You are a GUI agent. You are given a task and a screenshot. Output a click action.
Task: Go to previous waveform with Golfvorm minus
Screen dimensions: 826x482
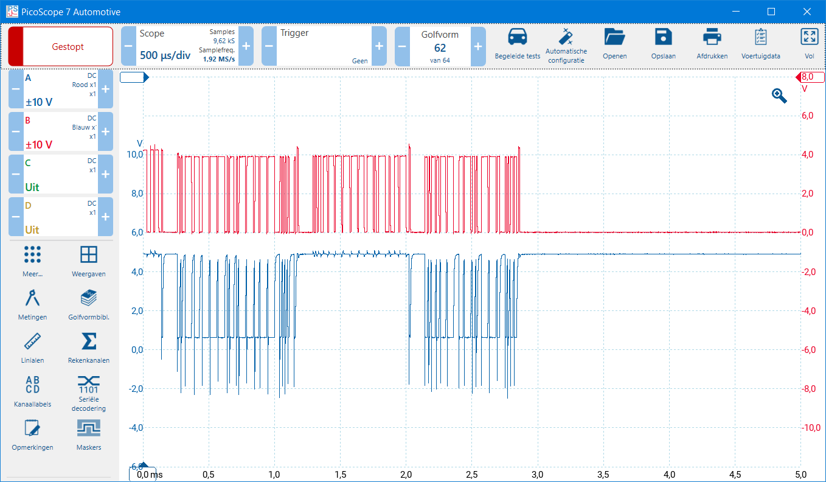point(402,46)
